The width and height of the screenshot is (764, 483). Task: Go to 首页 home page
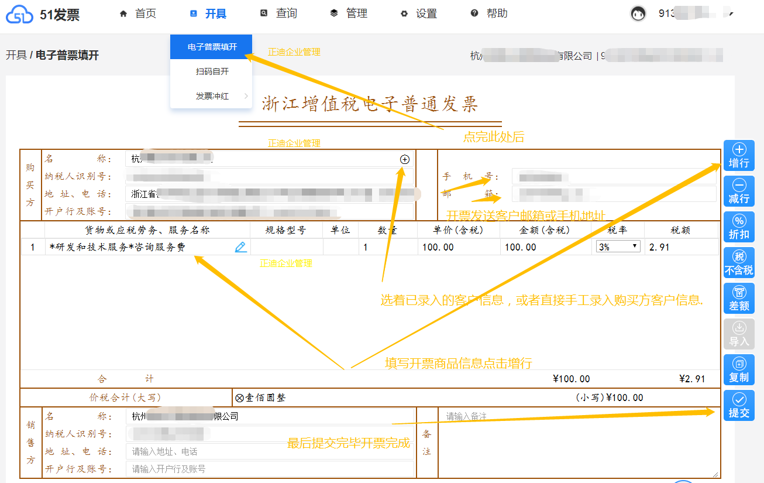click(x=138, y=13)
